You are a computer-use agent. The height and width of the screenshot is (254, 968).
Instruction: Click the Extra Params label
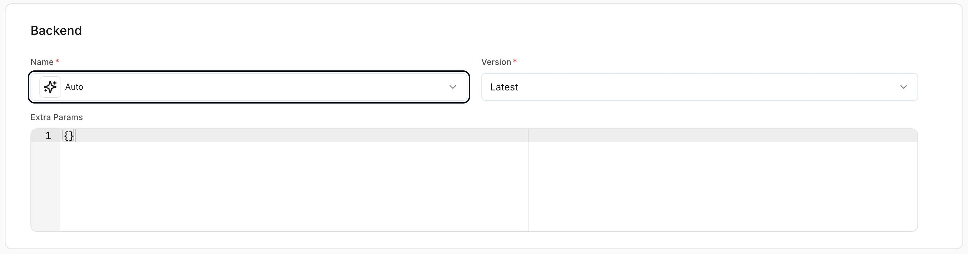pyautogui.click(x=57, y=117)
